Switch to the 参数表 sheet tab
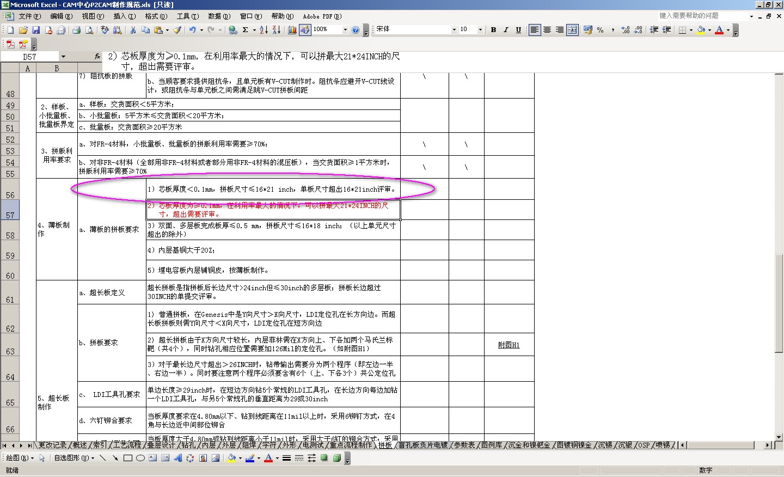The height and width of the screenshot is (477, 784). point(464,445)
